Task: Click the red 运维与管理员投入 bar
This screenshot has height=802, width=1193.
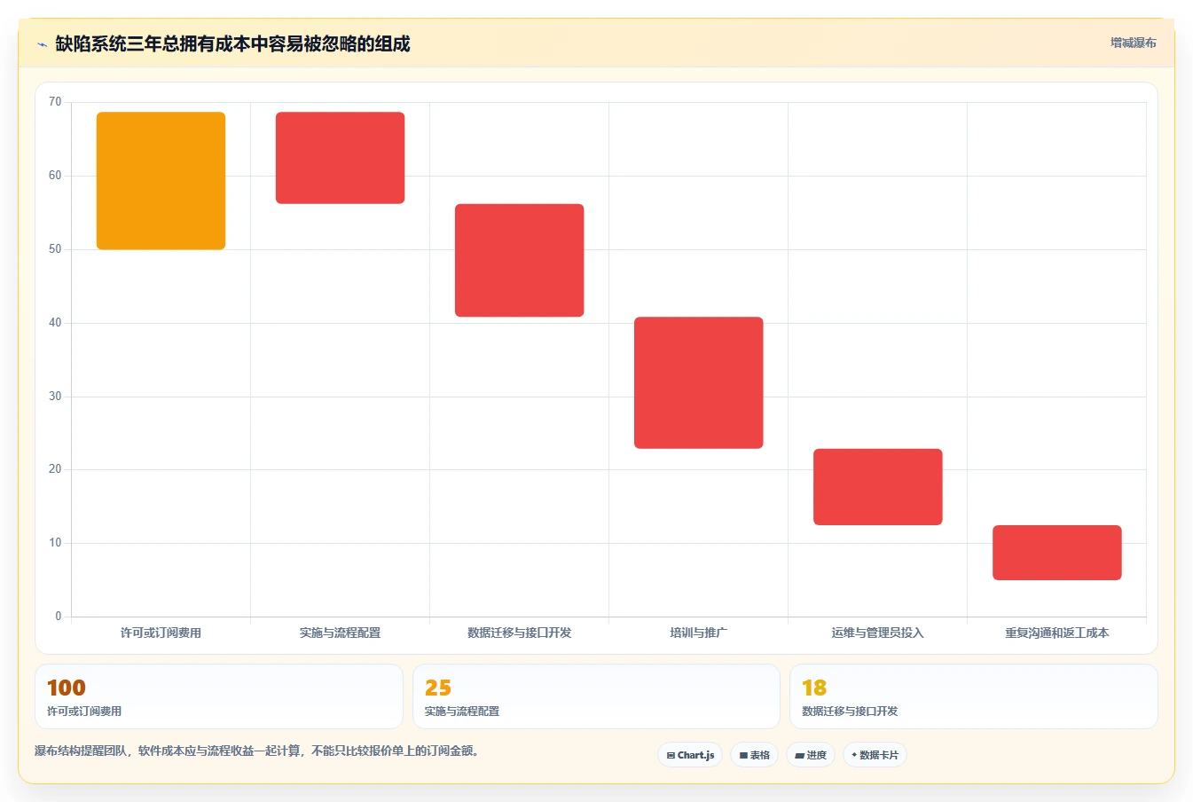Action: pos(877,487)
